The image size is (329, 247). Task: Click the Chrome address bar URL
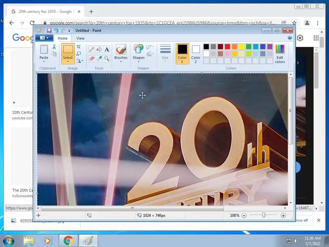point(162,23)
